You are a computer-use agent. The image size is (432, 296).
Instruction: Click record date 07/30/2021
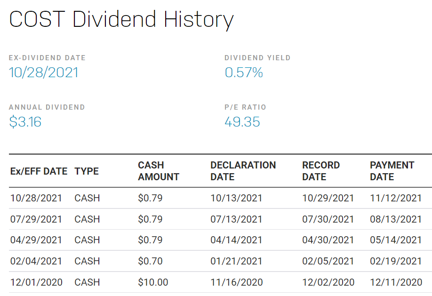tap(328, 219)
